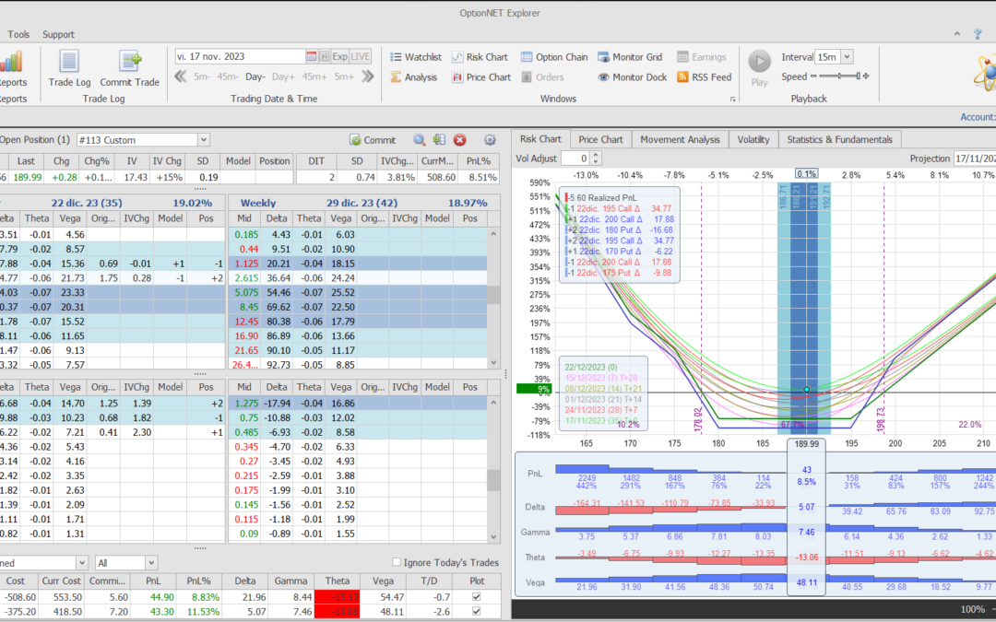This screenshot has width=996, height=622.
Task: Click the red delete position icon
Action: 459,140
